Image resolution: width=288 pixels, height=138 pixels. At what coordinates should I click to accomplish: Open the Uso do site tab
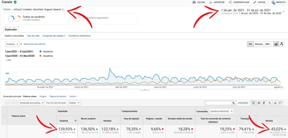33,36
